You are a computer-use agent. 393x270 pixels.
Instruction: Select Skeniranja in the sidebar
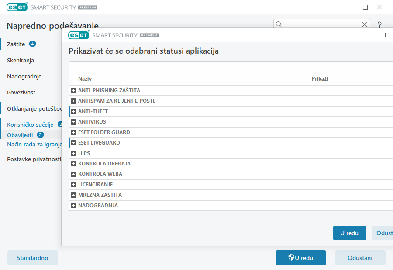coord(21,61)
